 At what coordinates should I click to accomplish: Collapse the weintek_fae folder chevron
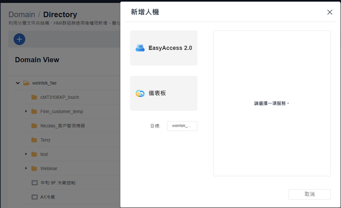pyautogui.click(x=18, y=83)
